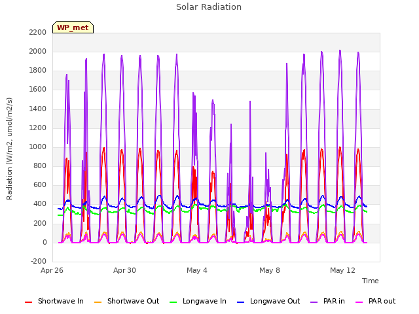419x314 pixels.
Task: Click the -200 y-axis tick label
Action: tap(39, 262)
